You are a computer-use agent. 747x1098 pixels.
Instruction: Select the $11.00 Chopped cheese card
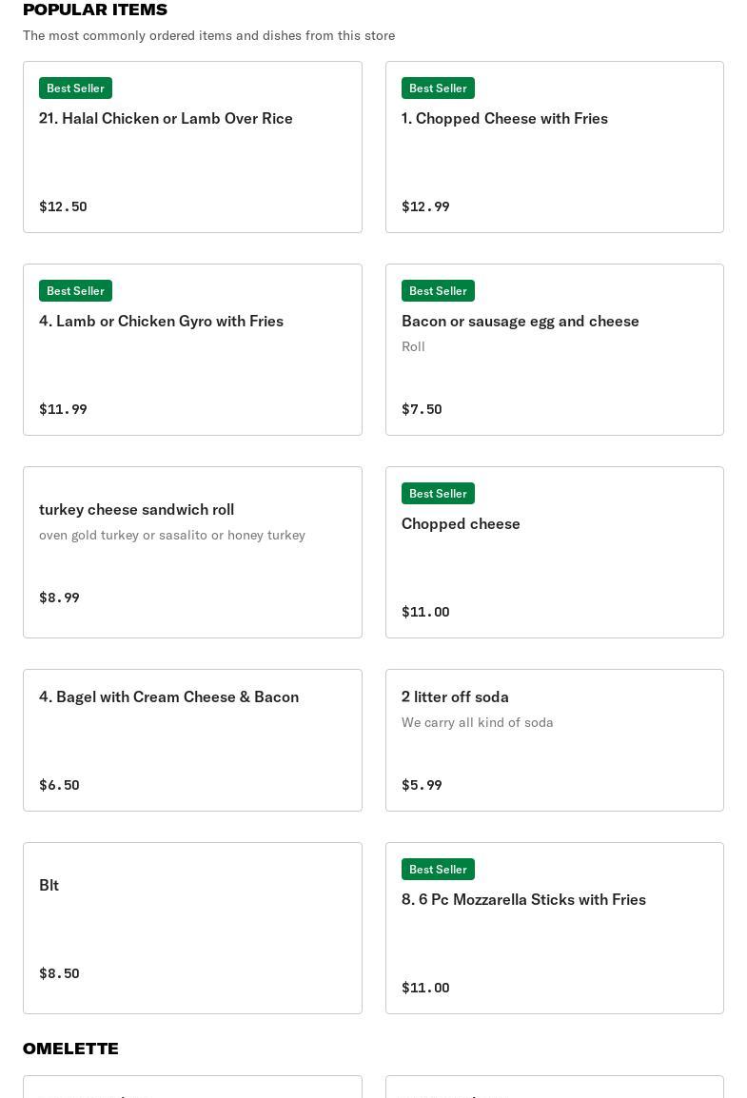click(555, 552)
